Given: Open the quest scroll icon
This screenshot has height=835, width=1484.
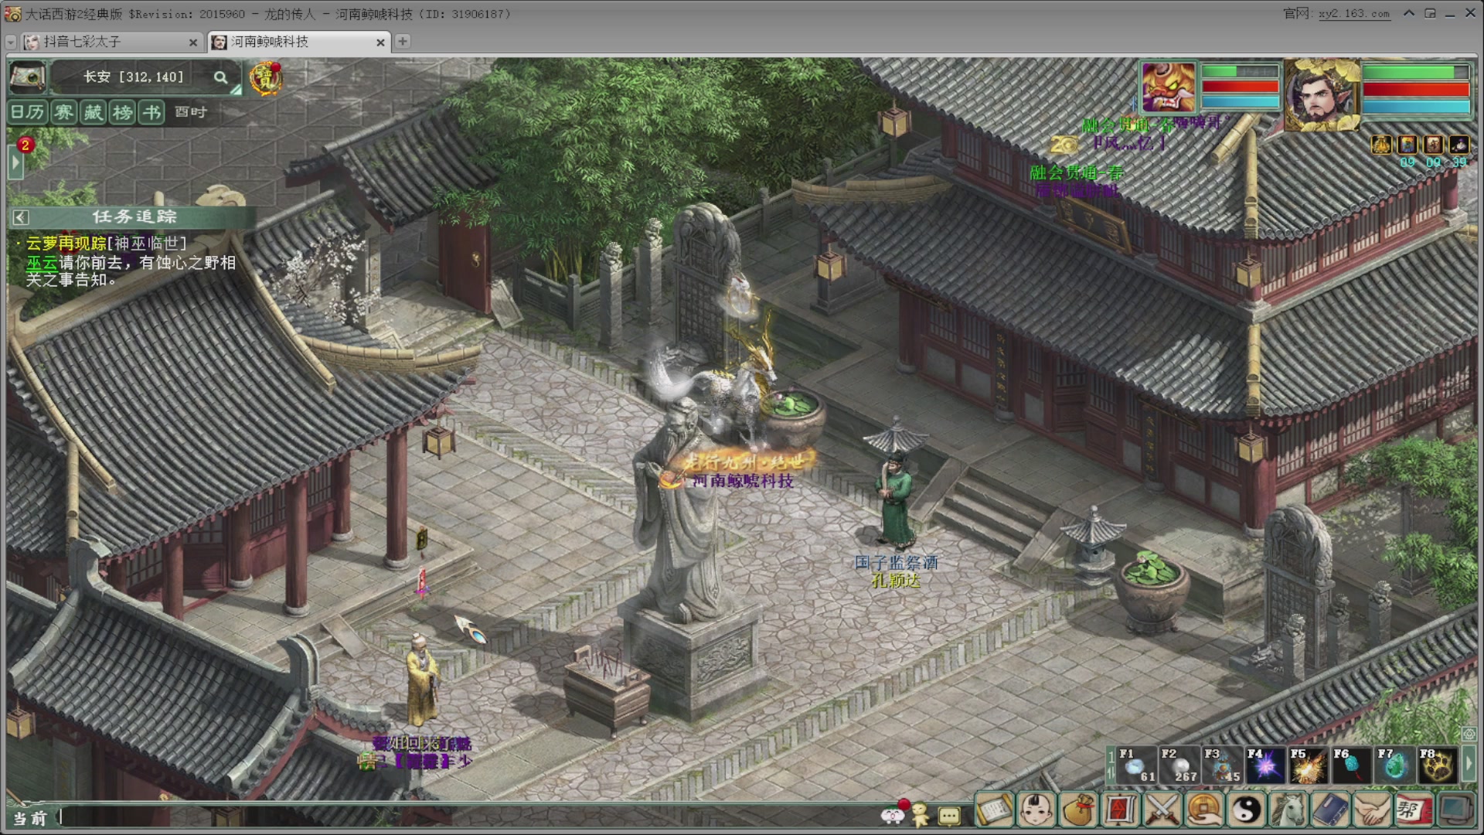Looking at the screenshot, I should 994,810.
